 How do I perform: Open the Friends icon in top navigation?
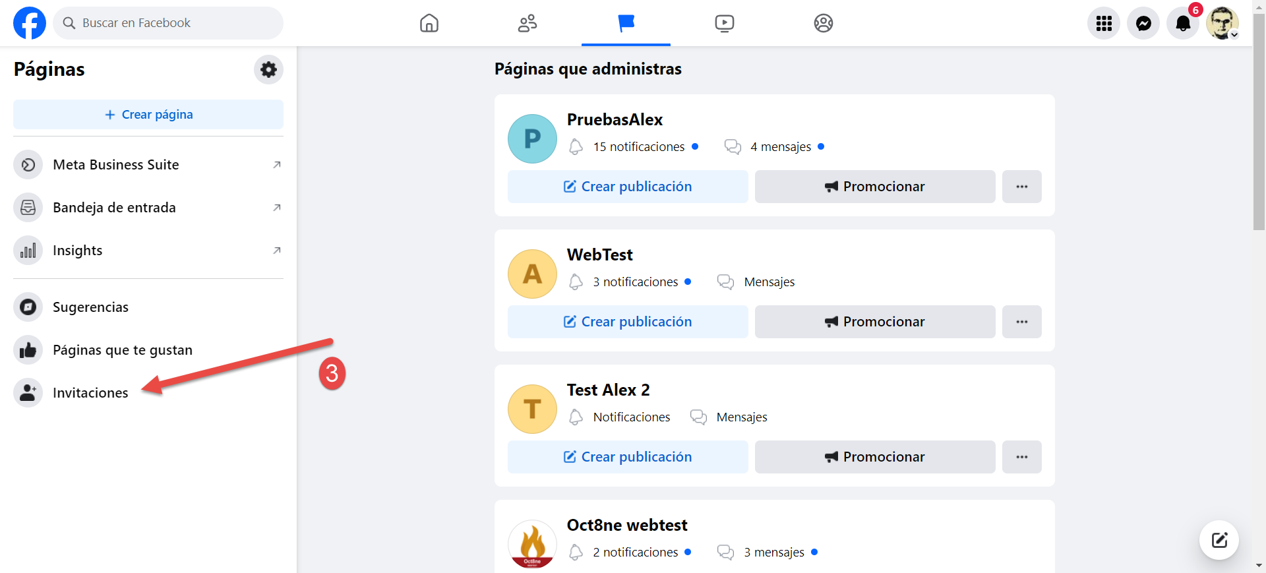[527, 23]
